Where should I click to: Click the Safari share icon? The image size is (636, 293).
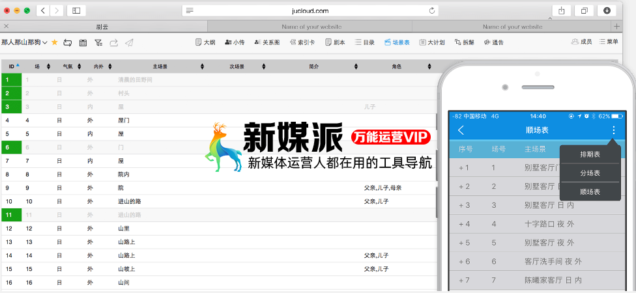pyautogui.click(x=561, y=10)
